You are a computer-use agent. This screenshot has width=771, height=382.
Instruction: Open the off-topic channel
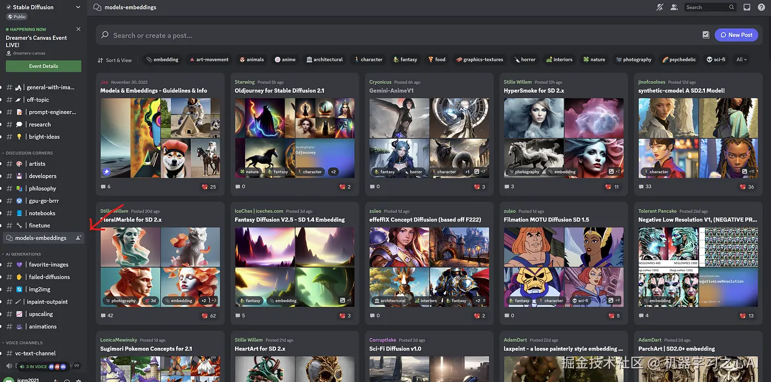pos(39,99)
